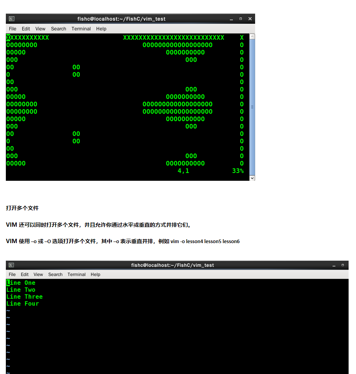This screenshot has height=374, width=356.
Task: Click the scrollbar down arrow in the upper terminal
Action: 252,178
